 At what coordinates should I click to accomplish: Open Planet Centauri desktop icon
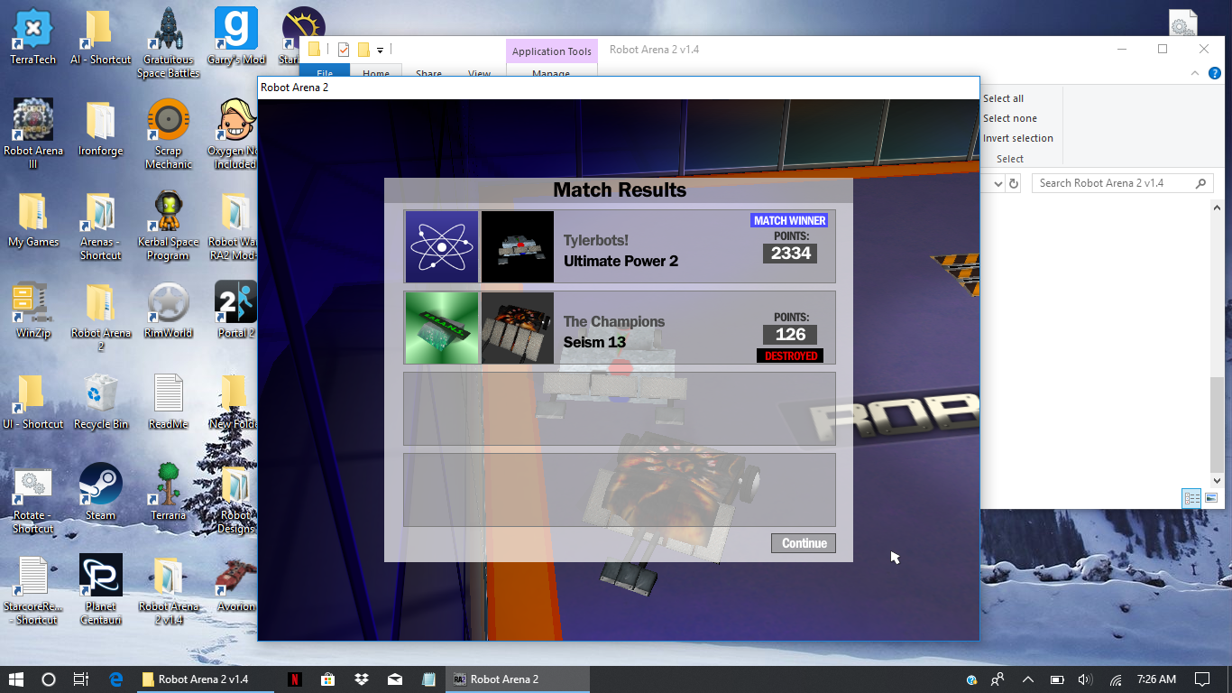click(100, 589)
